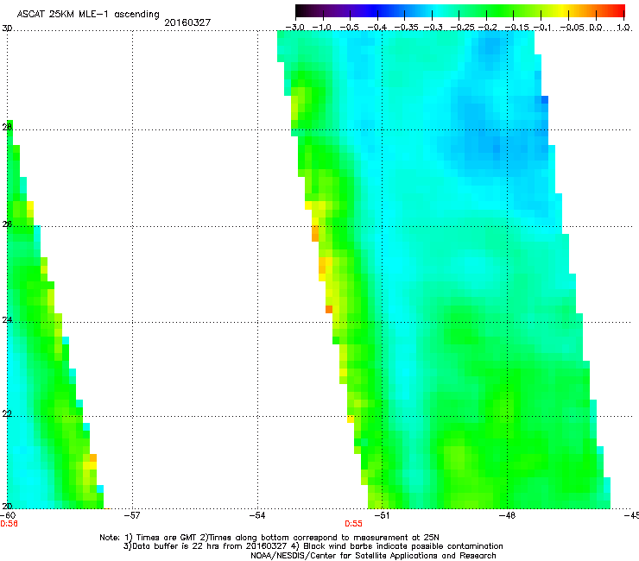The width and height of the screenshot is (639, 561).
Task: Click the note line "Data buffer is 22 hrs"
Action: tap(313, 546)
